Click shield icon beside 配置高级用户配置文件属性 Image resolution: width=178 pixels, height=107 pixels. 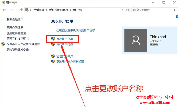(x=3, y=44)
